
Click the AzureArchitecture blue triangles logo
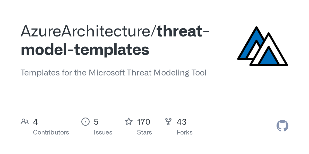(x=262, y=46)
